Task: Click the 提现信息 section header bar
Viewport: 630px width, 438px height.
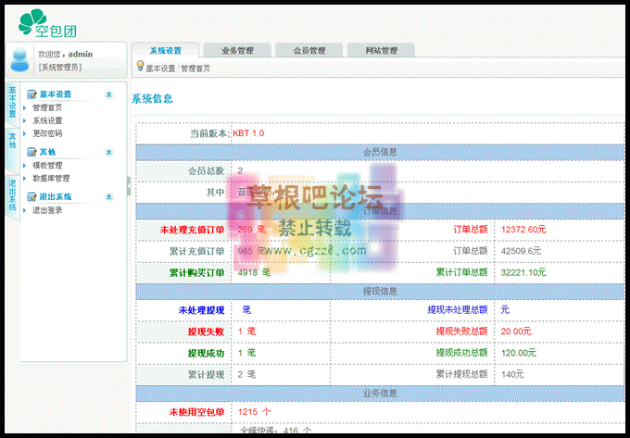Action: 380,292
